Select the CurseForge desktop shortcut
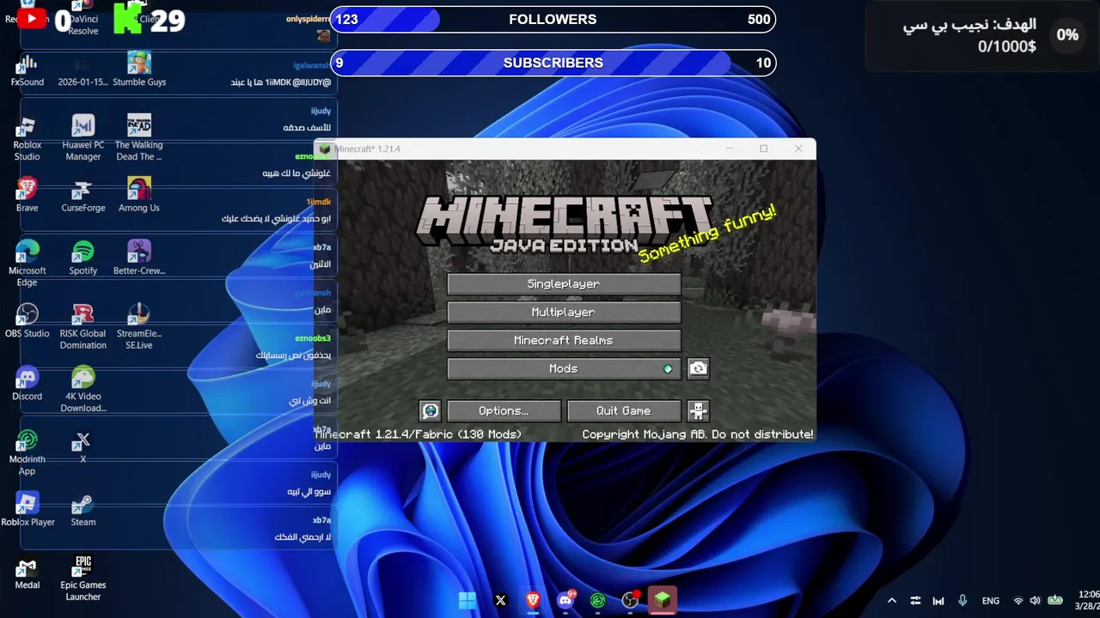1100x618 pixels. pyautogui.click(x=83, y=196)
